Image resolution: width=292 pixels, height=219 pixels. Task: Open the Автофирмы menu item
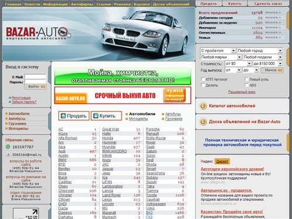click(82, 4)
